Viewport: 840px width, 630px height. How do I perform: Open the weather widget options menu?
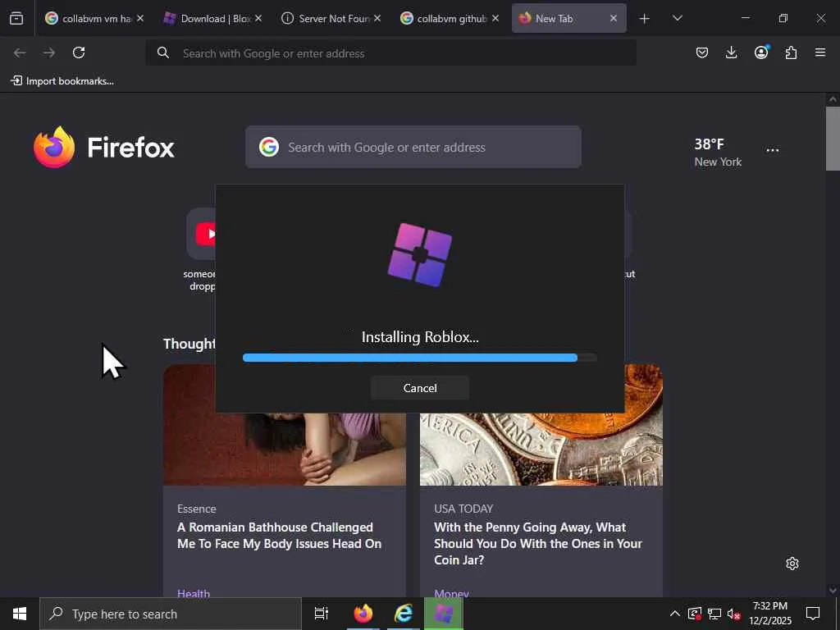pyautogui.click(x=773, y=150)
